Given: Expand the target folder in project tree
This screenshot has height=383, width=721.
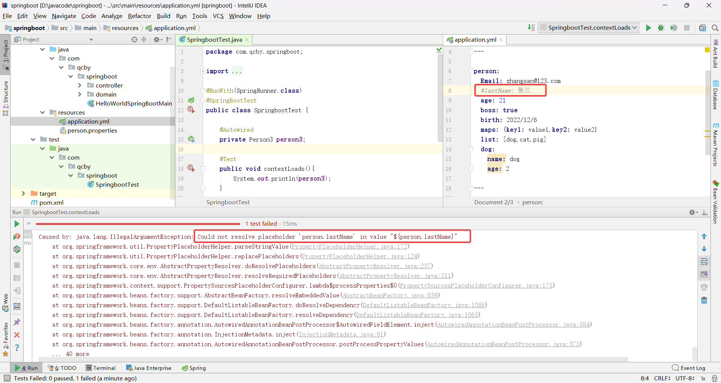Looking at the screenshot, I should click(x=23, y=193).
